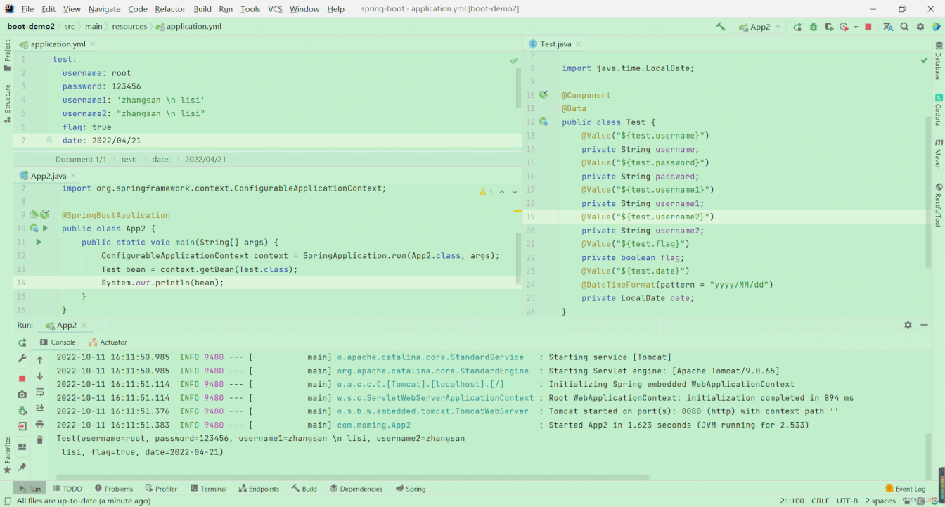The width and height of the screenshot is (945, 507).
Task: Click resources in the breadcrumb path
Action: coord(129,27)
